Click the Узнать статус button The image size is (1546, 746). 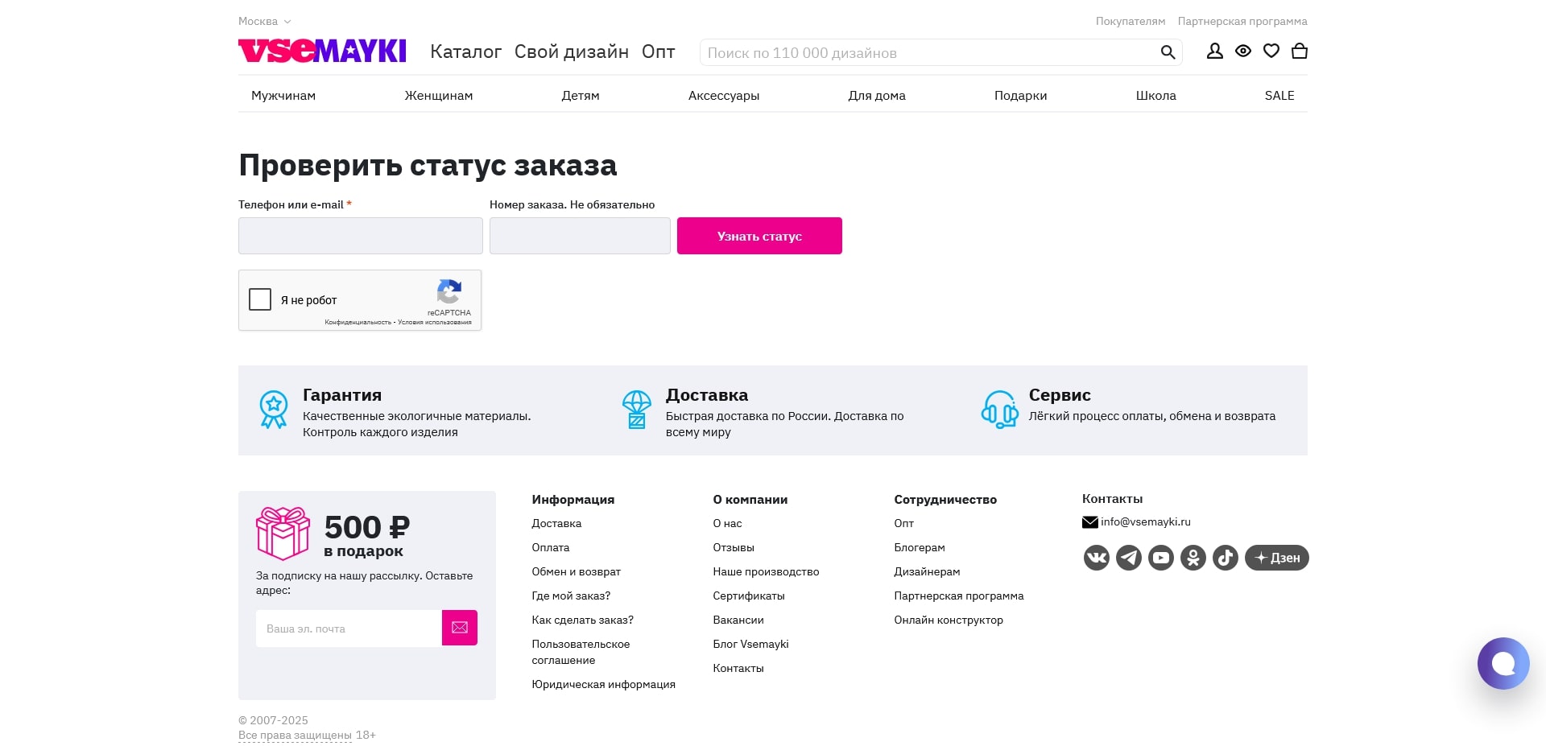click(x=759, y=235)
